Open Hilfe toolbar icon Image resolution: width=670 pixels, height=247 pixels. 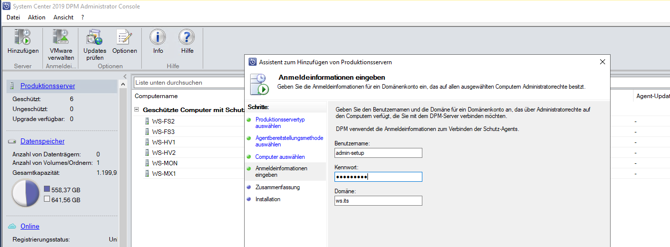187,37
